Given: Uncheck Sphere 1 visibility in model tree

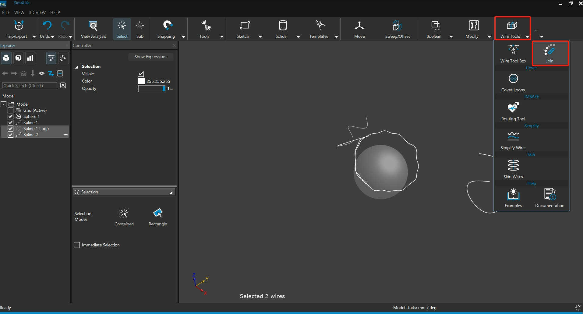Looking at the screenshot, I should [11, 116].
